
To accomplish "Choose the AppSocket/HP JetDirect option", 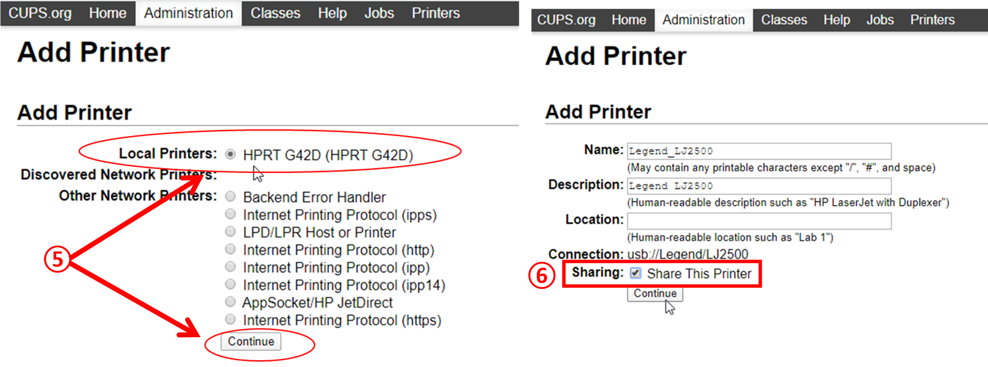I will pyautogui.click(x=230, y=302).
